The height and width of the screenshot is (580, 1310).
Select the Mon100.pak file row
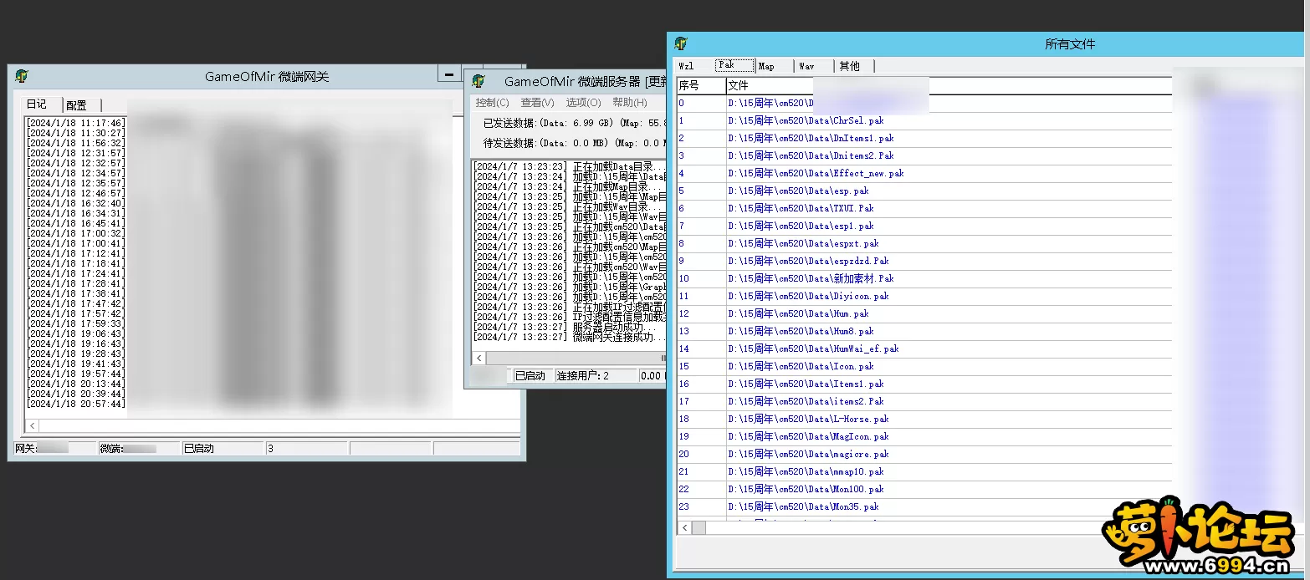924,490
